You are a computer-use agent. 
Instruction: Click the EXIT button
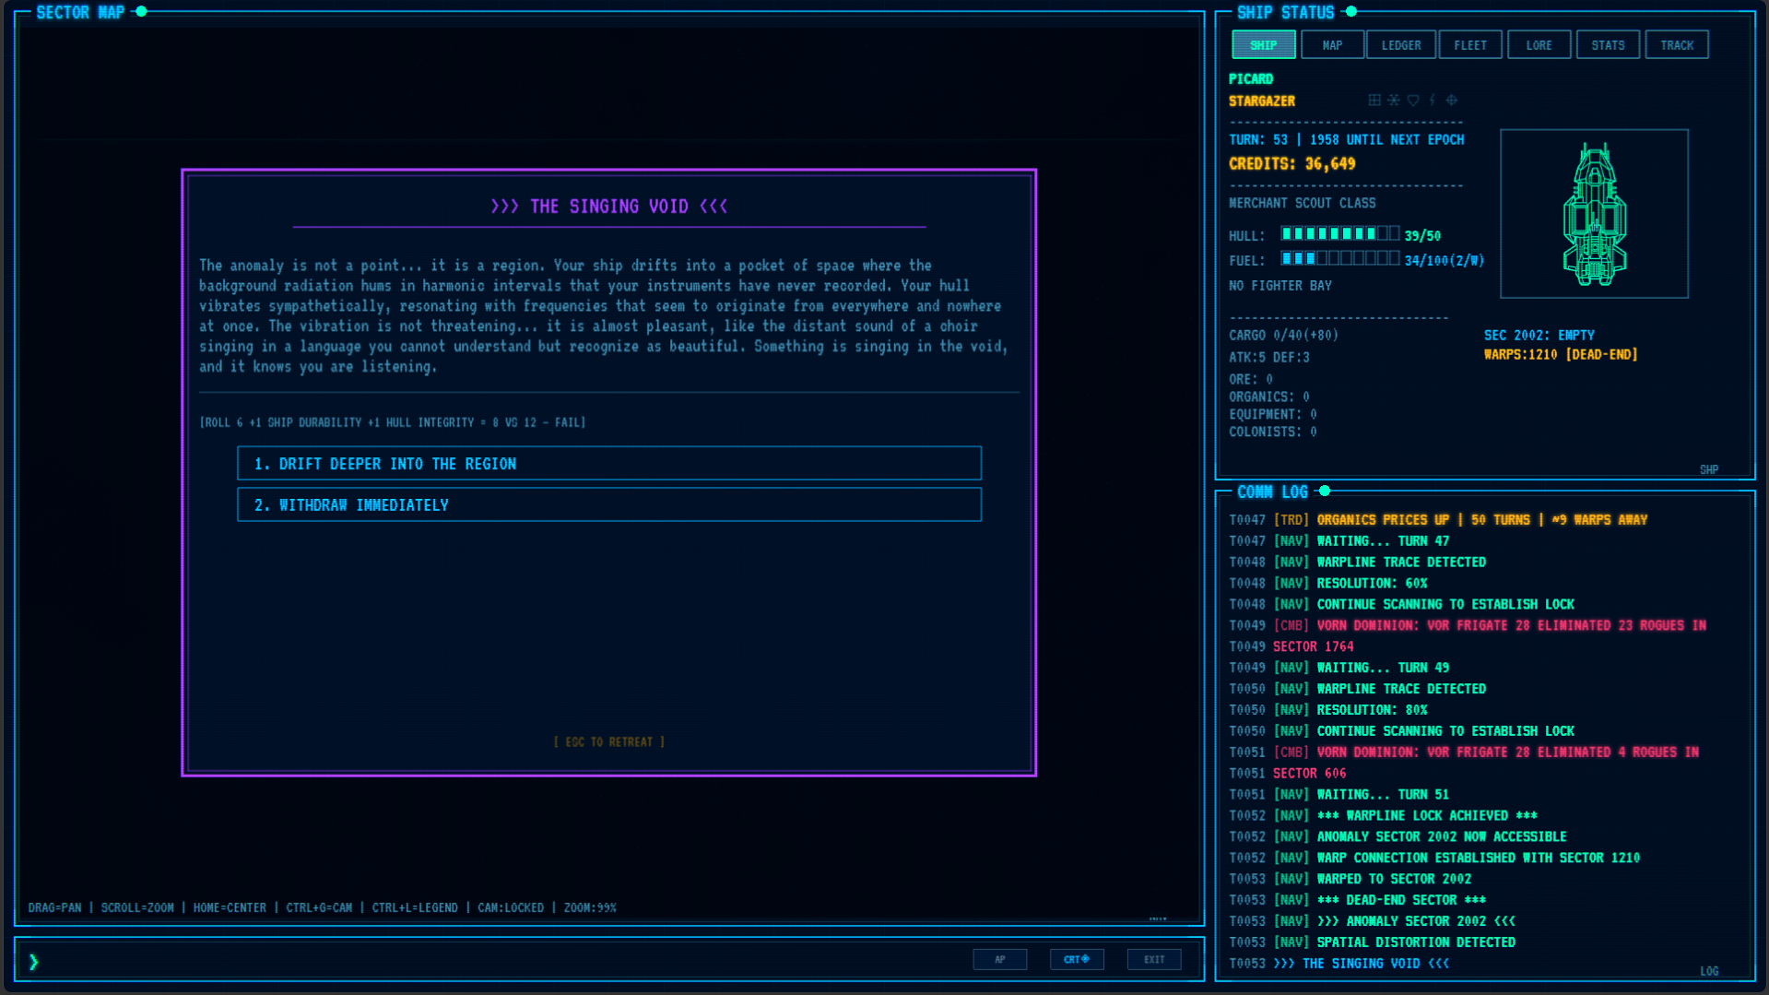(x=1154, y=960)
